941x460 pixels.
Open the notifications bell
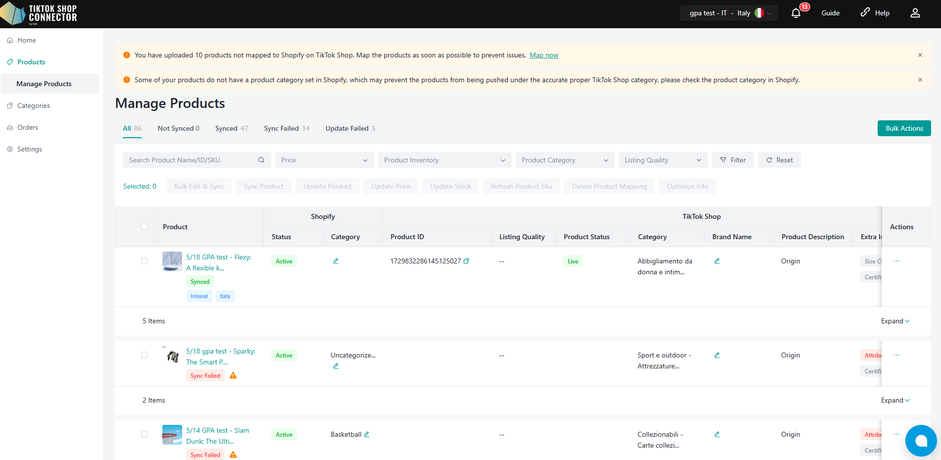(795, 13)
